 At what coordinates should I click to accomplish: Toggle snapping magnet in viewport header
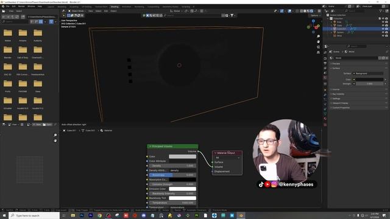coord(192,11)
